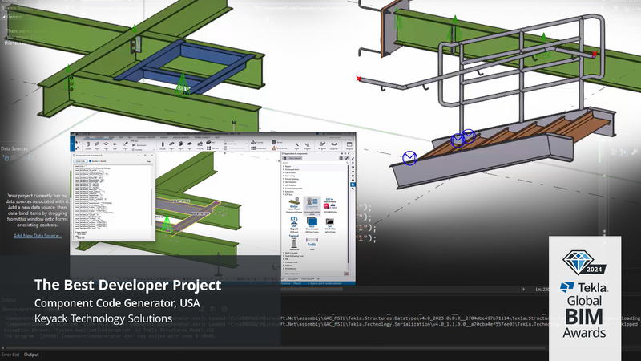Open the Set Firm Folder tool
Screen dimensions: 641x361
[x=330, y=225]
